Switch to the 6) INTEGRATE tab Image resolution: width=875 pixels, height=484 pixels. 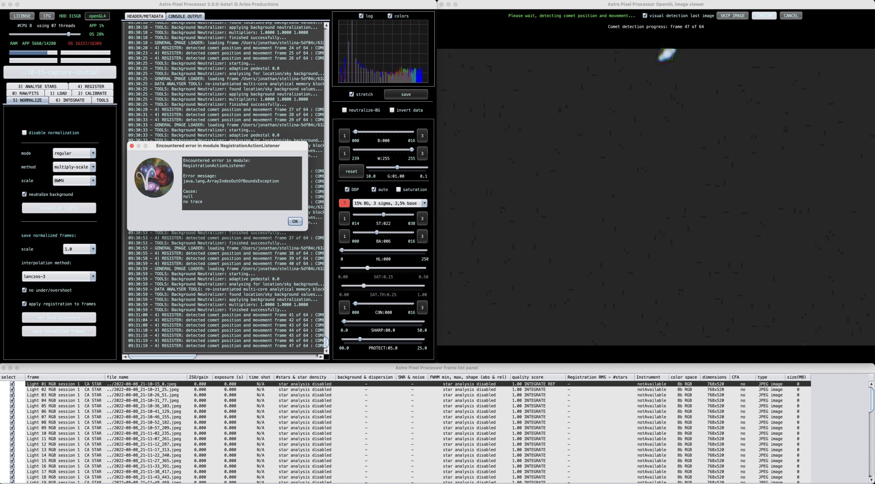(70, 100)
